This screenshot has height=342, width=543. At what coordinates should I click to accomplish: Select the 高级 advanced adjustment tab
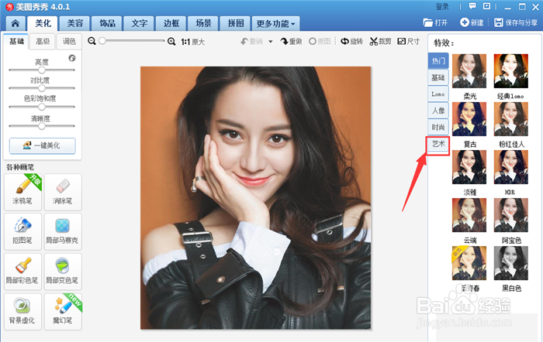point(43,42)
